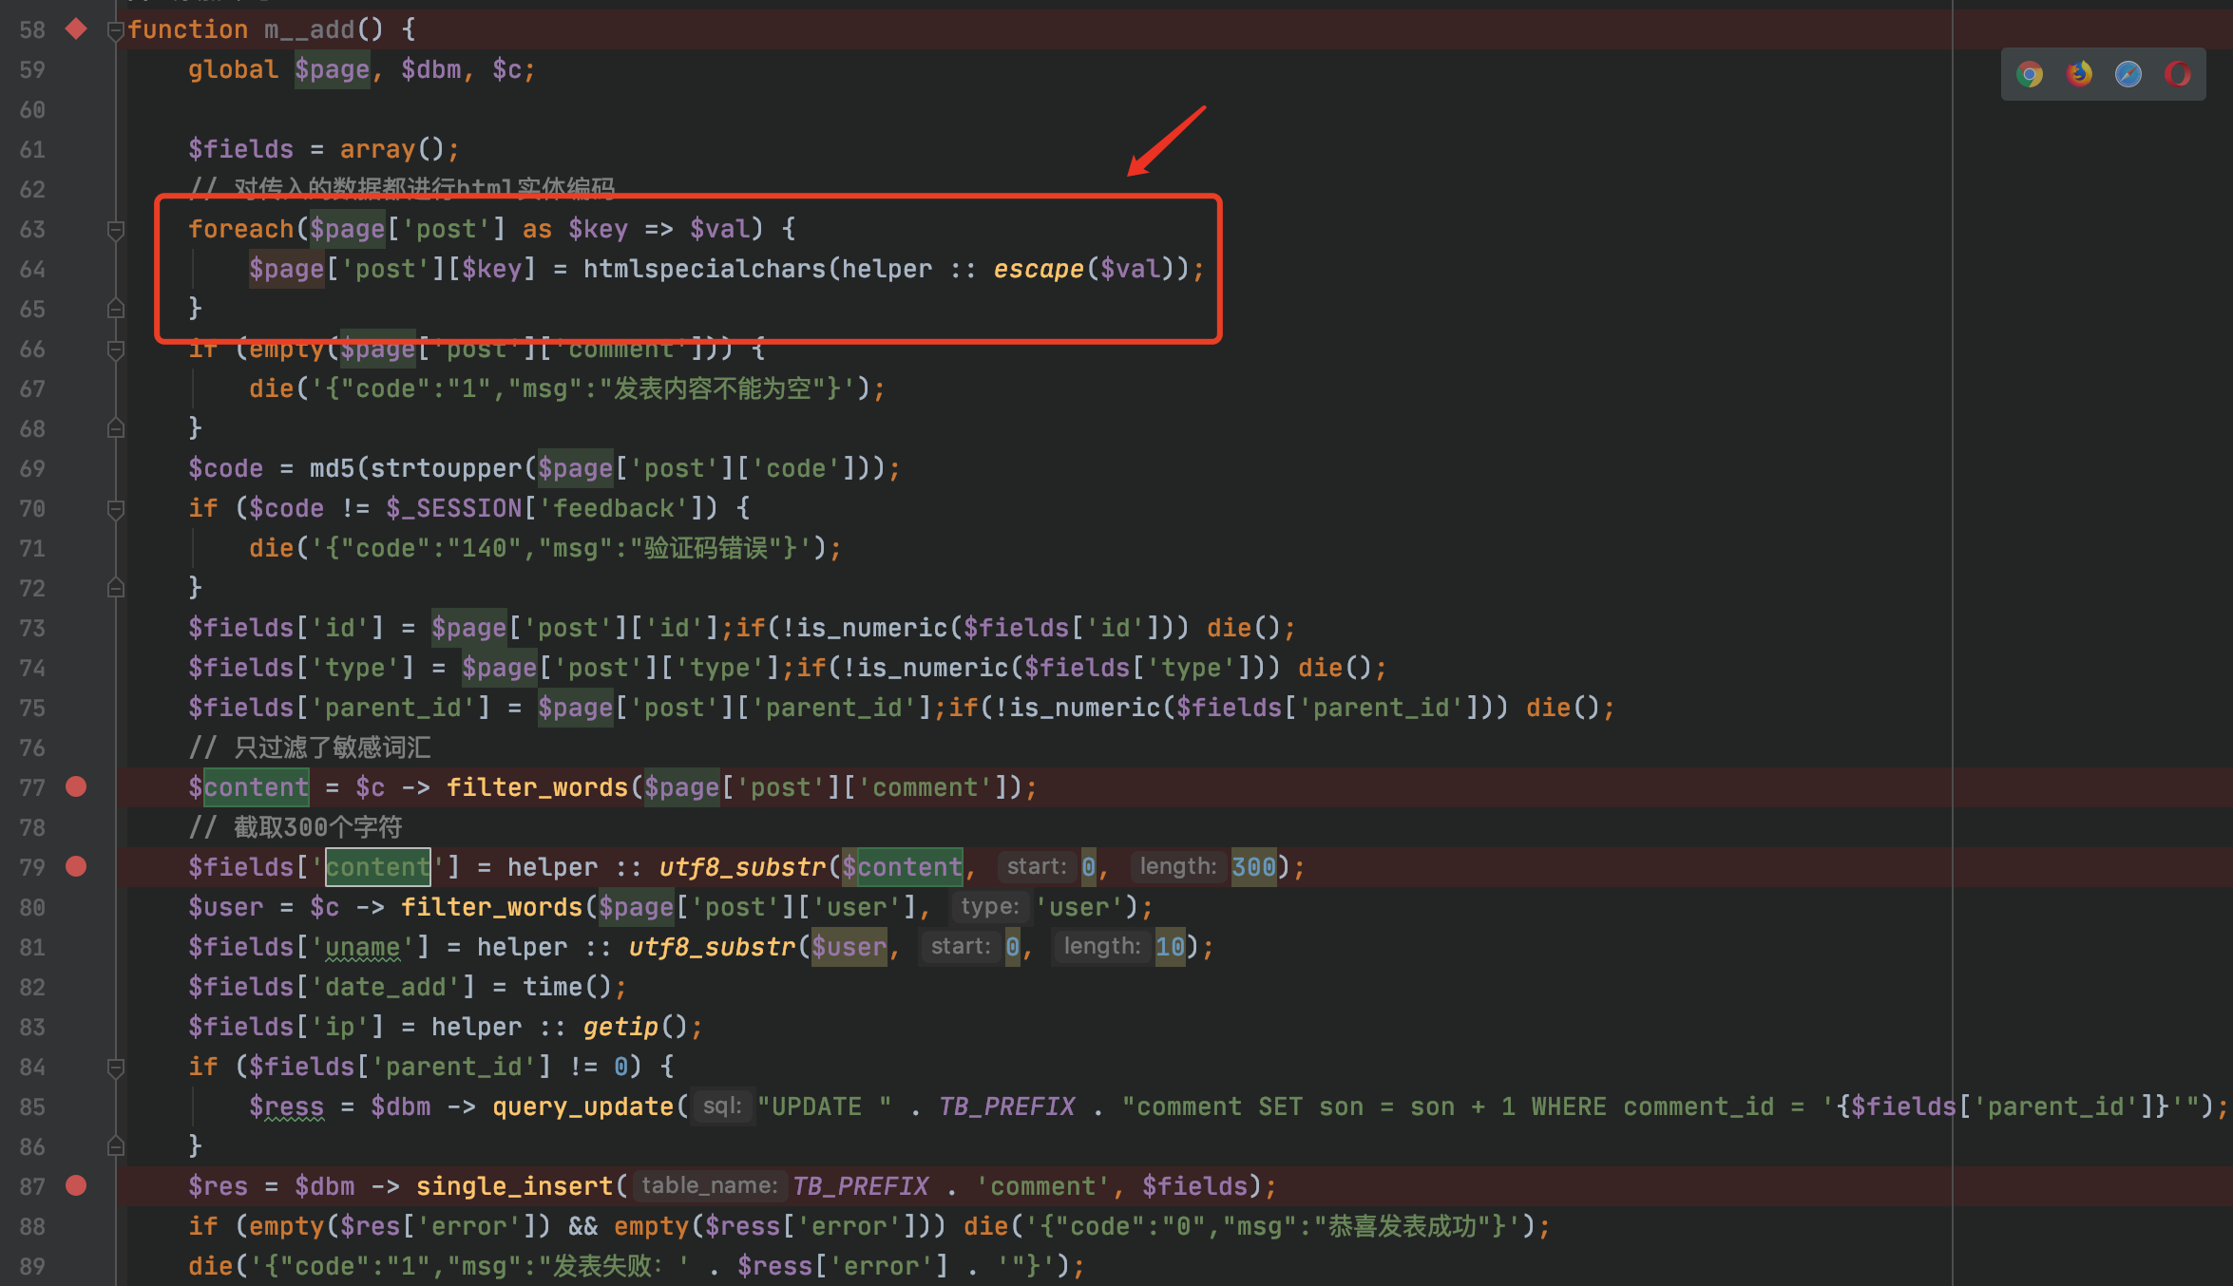Collapse the parent_id if-block on line 84
Screen dimensions: 2233x1286
115,1068
